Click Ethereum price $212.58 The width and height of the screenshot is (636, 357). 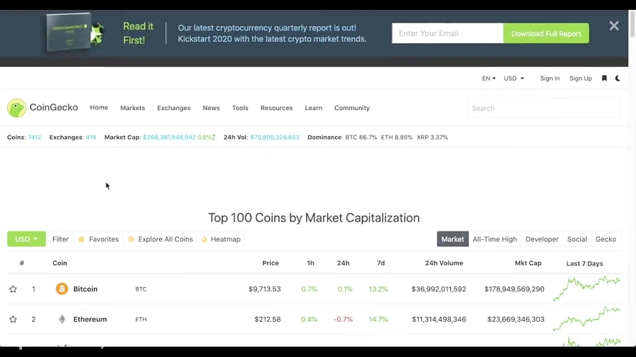[x=267, y=320]
